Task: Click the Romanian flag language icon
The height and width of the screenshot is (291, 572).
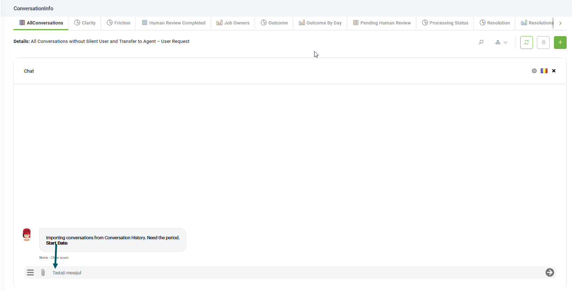Action: tap(544, 71)
